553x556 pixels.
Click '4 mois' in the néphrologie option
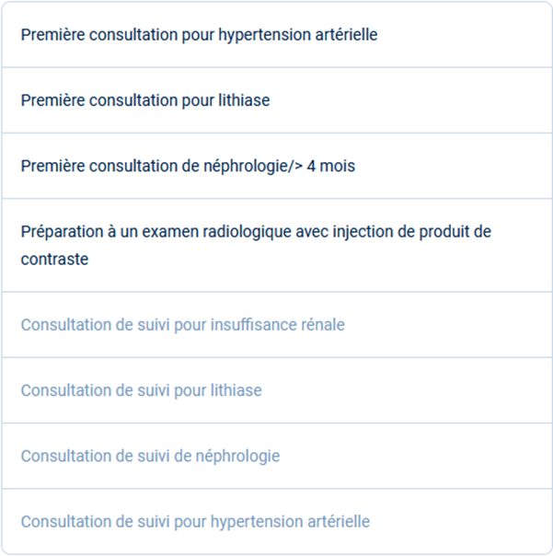(330, 166)
